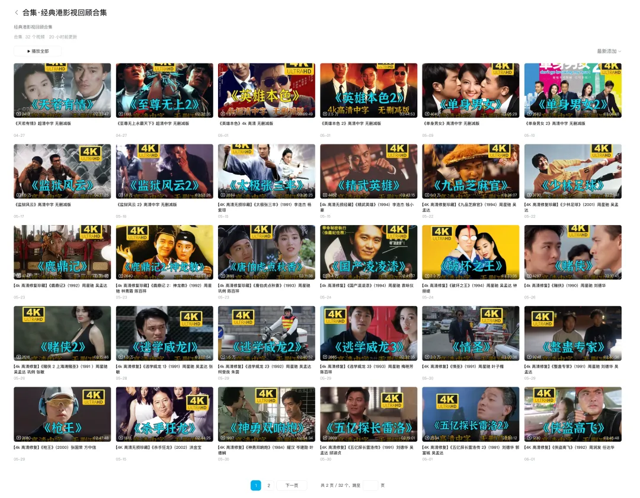Open the 《英雄本色2》 video thumbnail
This screenshot has height=498, width=640.
point(369,91)
